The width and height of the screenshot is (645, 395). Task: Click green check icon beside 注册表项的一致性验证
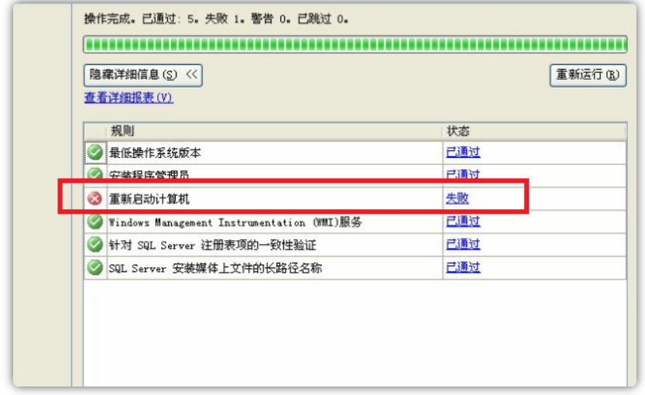[x=94, y=245]
